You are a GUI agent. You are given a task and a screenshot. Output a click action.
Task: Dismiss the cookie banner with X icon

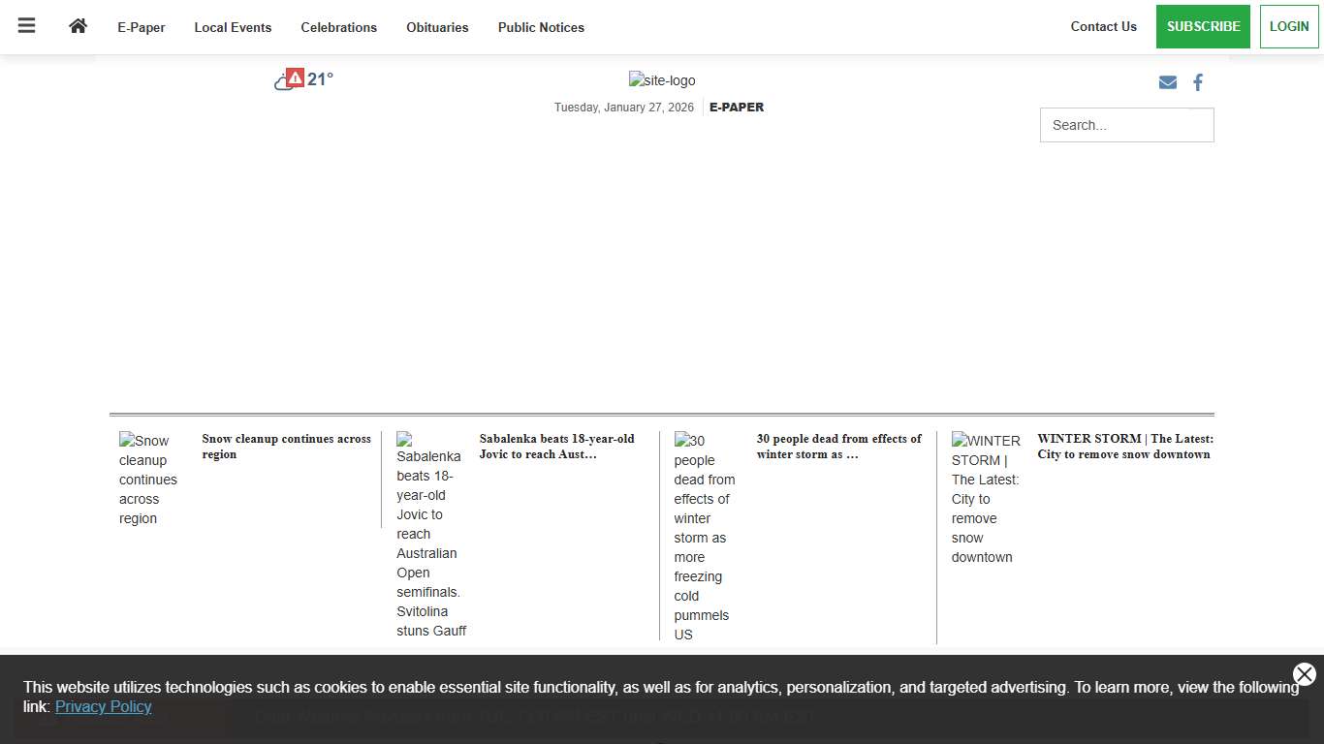tap(1304, 674)
